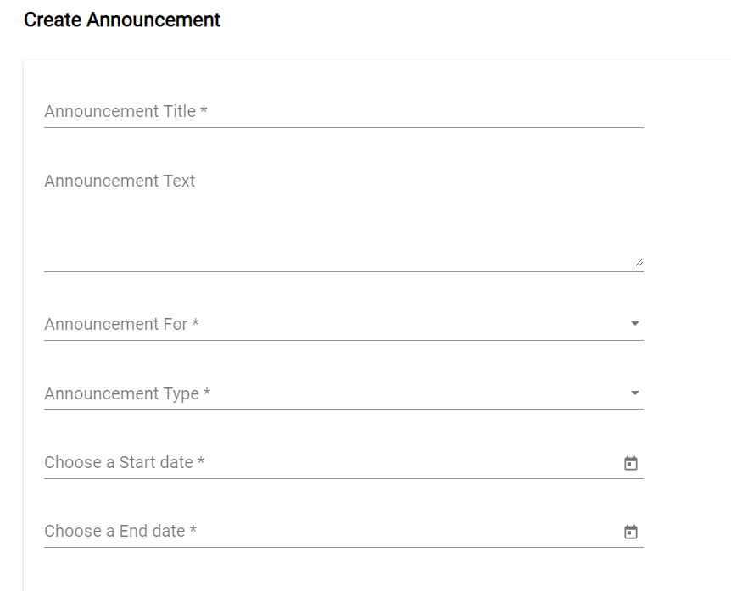
Task: Click the Create Announcement heading
Action: click(x=122, y=20)
